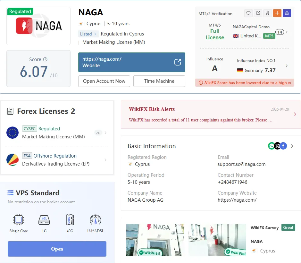Click the Single Core CPU icon
Viewport: 301px width, 263px height.
(19, 220)
